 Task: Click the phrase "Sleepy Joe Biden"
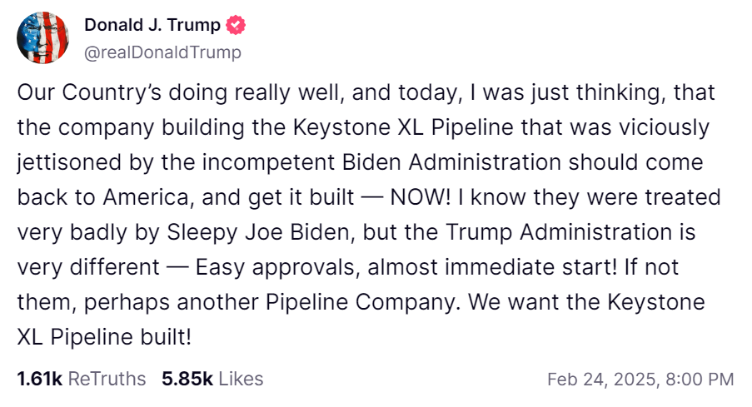click(261, 232)
